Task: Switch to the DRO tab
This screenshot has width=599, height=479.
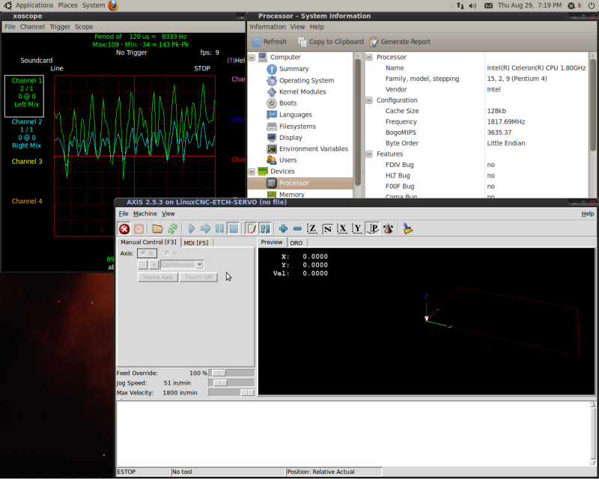Action: tap(296, 243)
